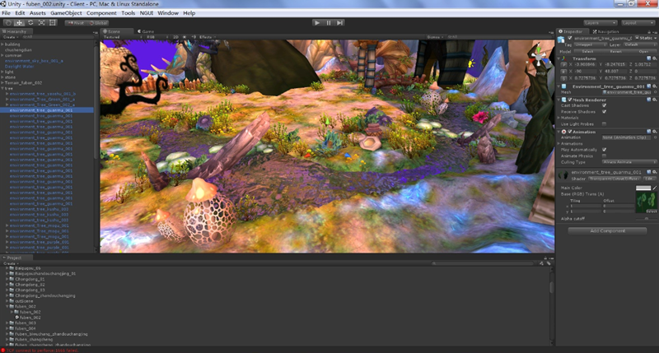This screenshot has width=659, height=353.
Task: Select Terrain_fuben_002 in the Hierarchy
Action: coord(26,82)
